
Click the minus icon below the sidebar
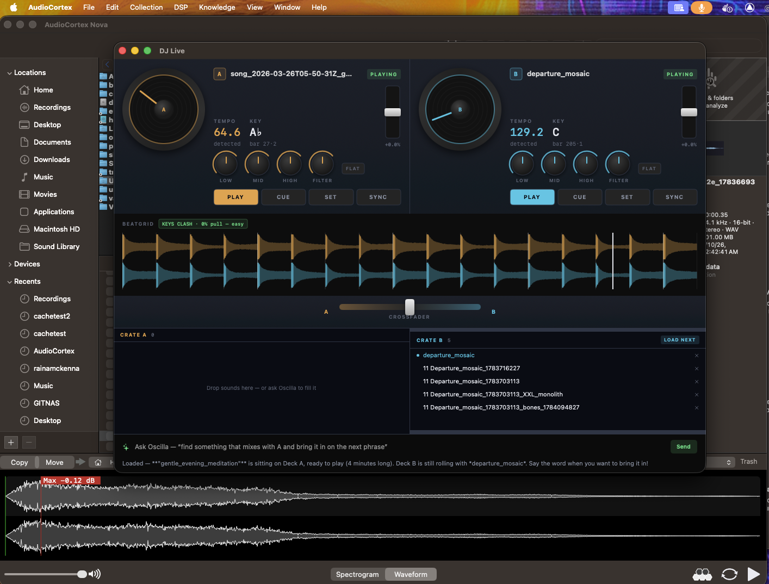29,442
